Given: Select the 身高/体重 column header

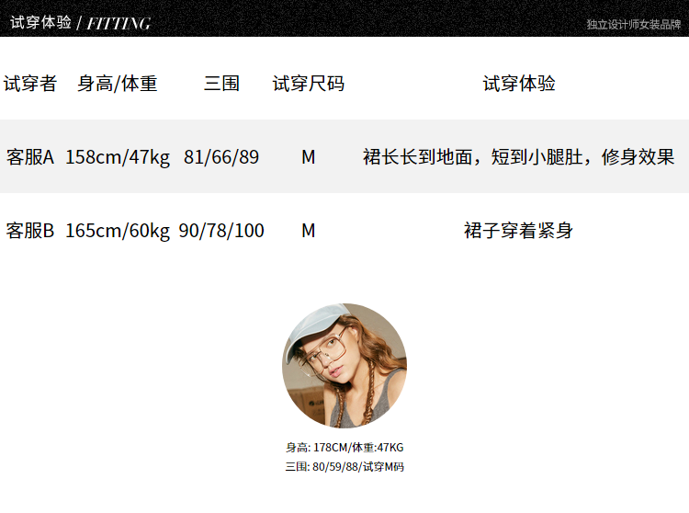Looking at the screenshot, I should tap(118, 84).
